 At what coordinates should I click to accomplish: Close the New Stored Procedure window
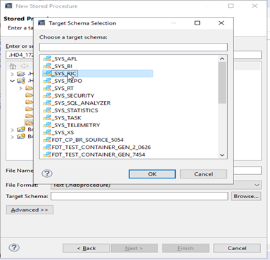[x=255, y=6]
